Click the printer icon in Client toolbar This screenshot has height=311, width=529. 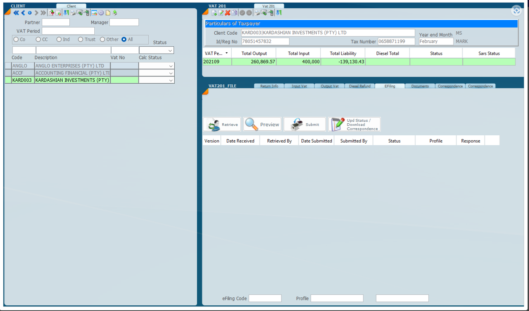[73, 13]
